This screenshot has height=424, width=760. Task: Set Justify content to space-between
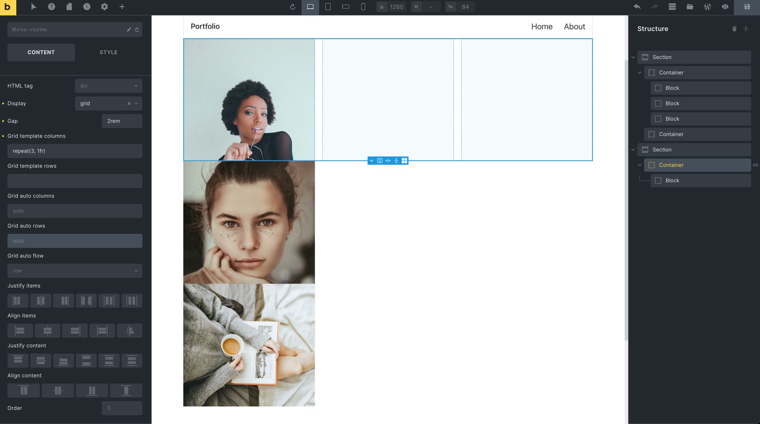[86, 361]
